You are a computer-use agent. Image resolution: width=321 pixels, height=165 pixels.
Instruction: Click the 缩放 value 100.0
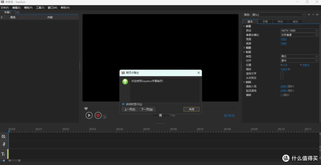[284, 69]
